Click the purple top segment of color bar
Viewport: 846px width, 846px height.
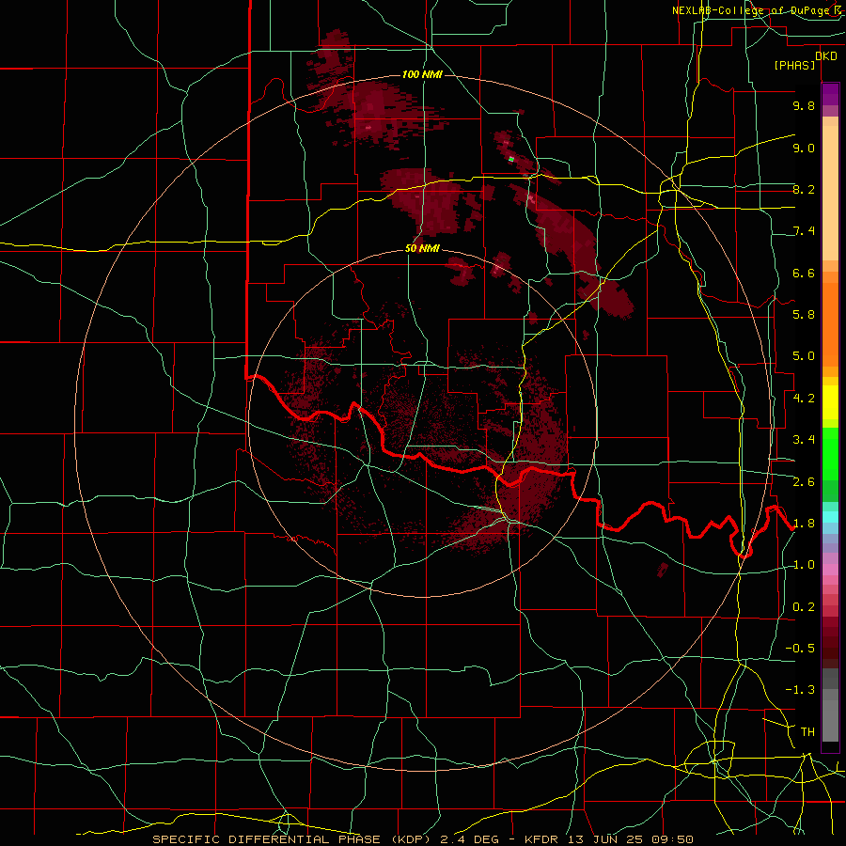click(x=830, y=94)
